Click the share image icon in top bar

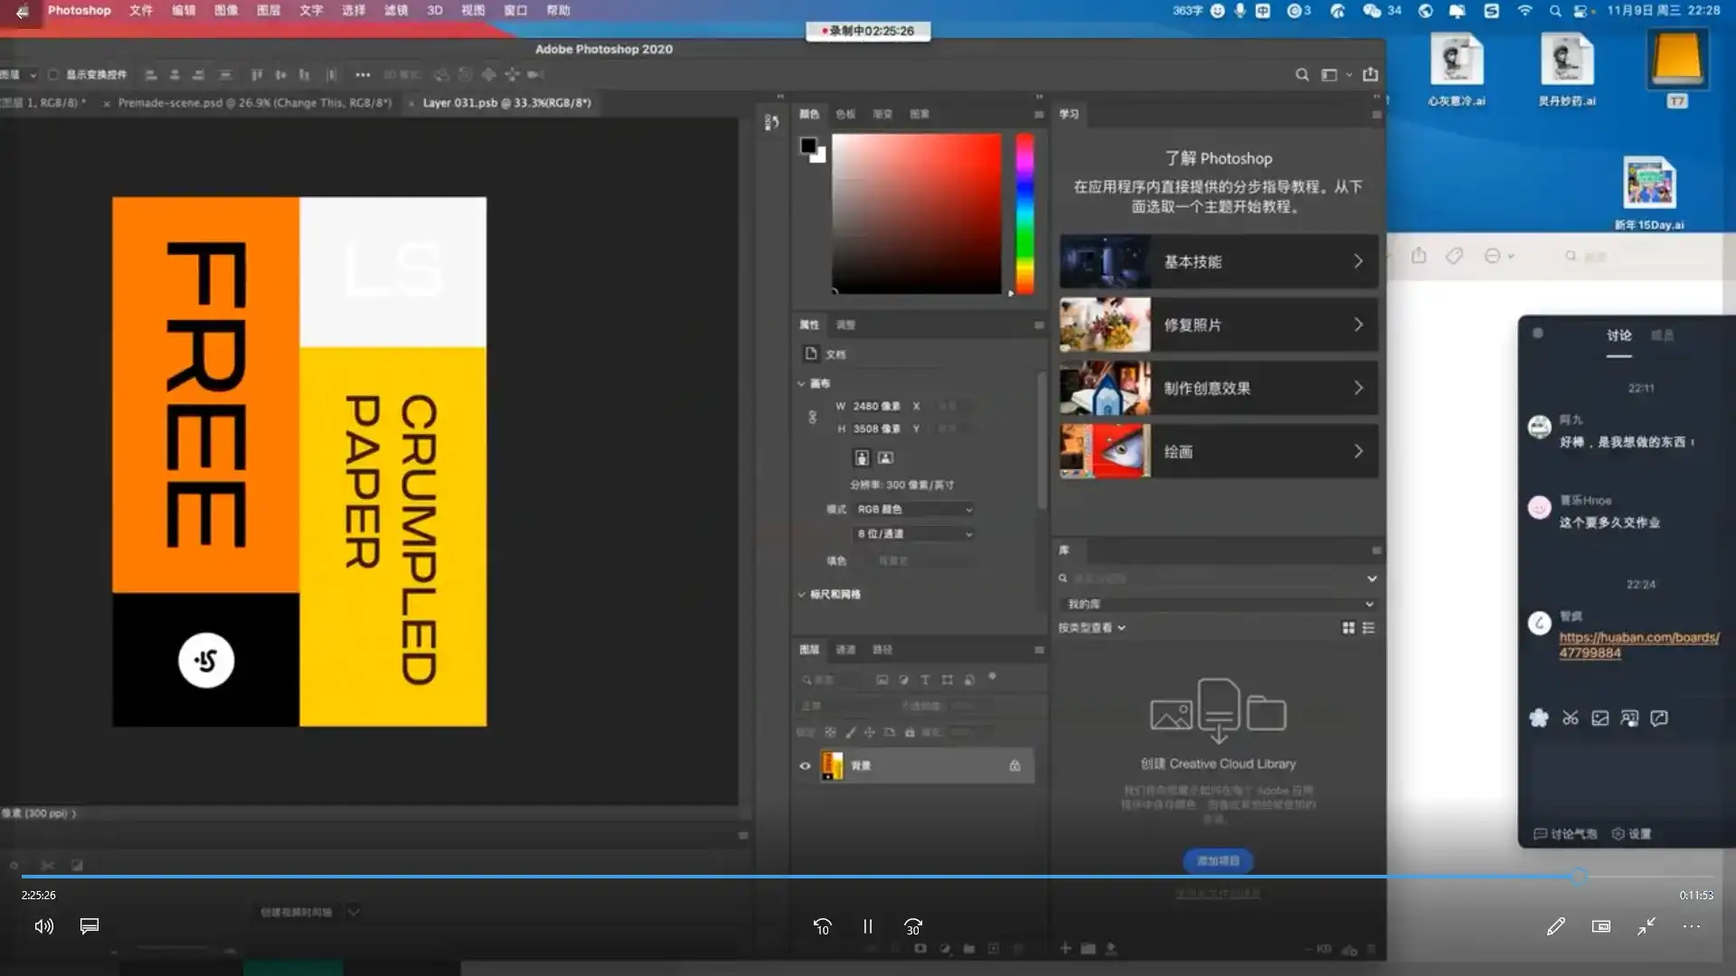tap(1372, 75)
